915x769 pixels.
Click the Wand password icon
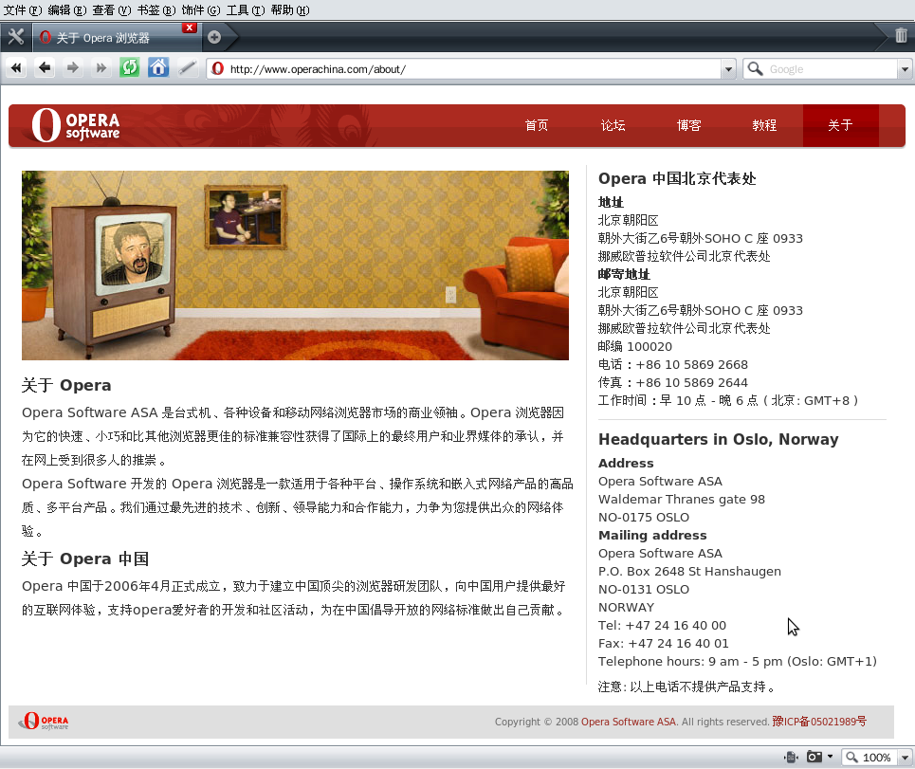click(x=187, y=68)
